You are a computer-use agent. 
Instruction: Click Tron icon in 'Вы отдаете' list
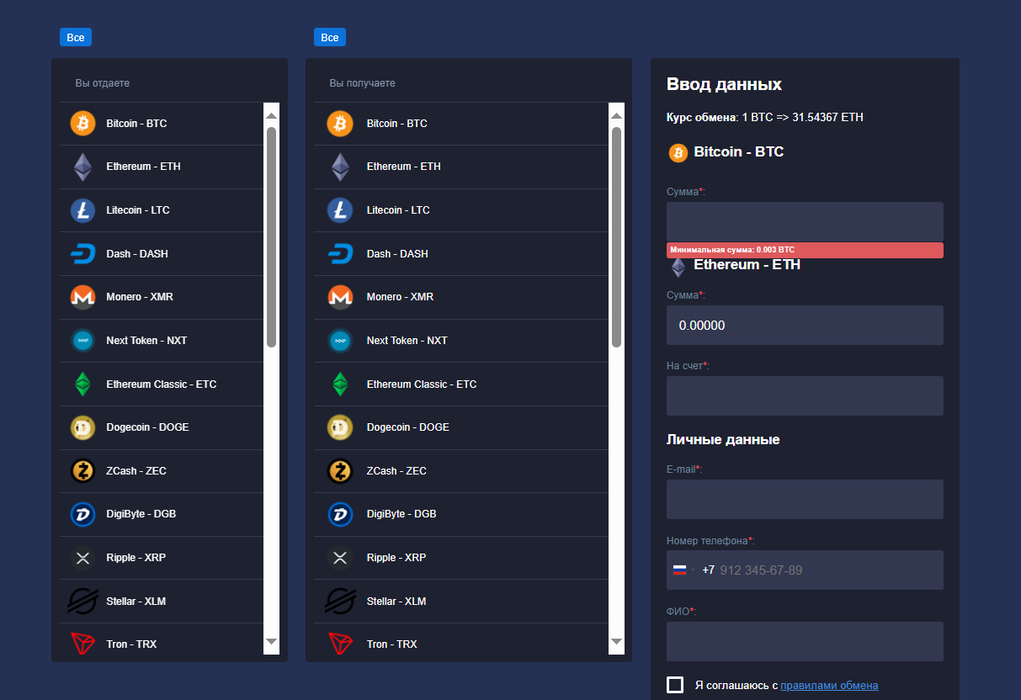pos(82,644)
